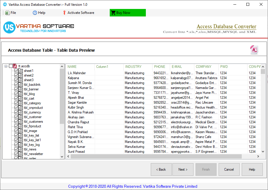Click the cell 'Angel Pet' in COMPANY
This screenshot has height=190, width=268.
pyautogui.click(x=206, y=98)
